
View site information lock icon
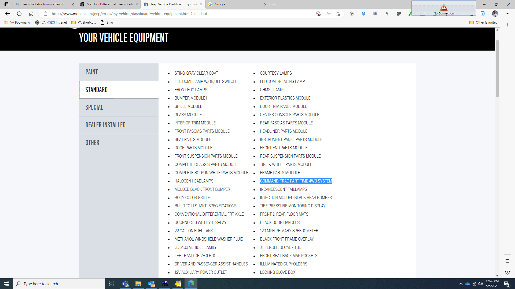click(x=46, y=14)
